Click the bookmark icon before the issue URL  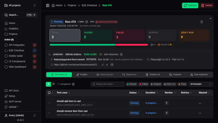point(52,65)
